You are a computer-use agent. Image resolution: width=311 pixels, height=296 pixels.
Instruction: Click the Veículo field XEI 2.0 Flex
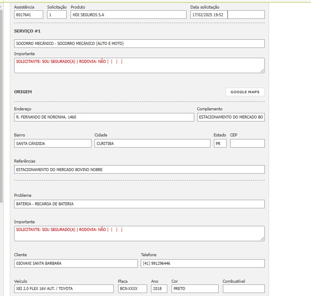[64, 289]
